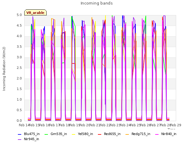Click the Feb 23 x-axis date label
The image size is (194, 145).
pos(115,125)
